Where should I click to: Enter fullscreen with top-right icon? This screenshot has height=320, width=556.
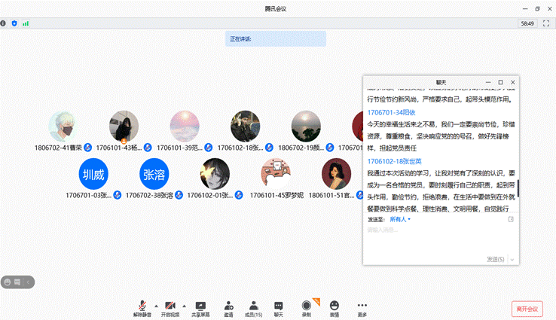point(548,23)
